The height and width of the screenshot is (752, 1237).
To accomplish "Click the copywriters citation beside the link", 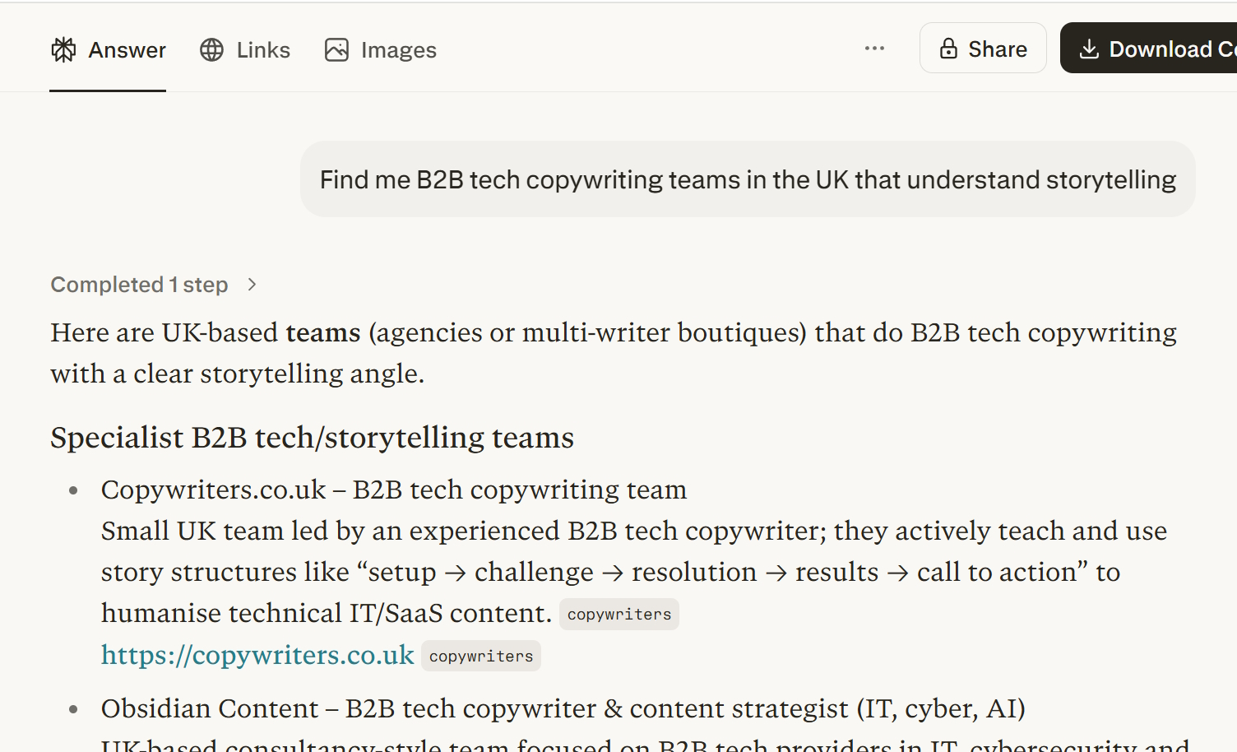I will (x=481, y=656).
